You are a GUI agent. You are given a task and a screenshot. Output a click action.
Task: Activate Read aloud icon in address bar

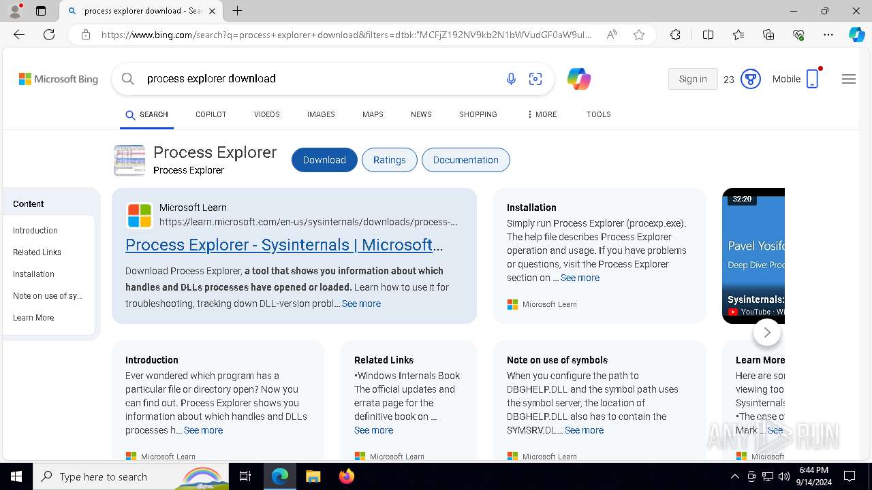[612, 35]
